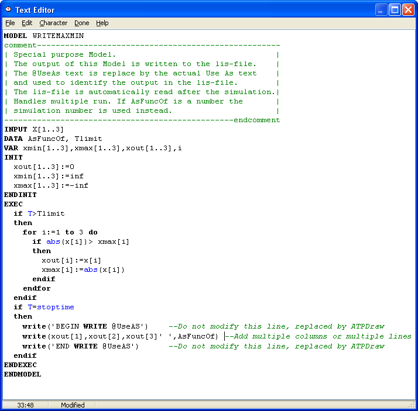Viewport: 418px width, 411px height.
Task: Close the Text Editor window
Action: 408,10
